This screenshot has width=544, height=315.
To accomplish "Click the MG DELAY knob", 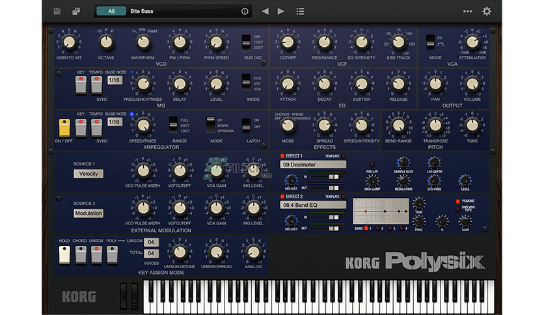I will (180, 84).
